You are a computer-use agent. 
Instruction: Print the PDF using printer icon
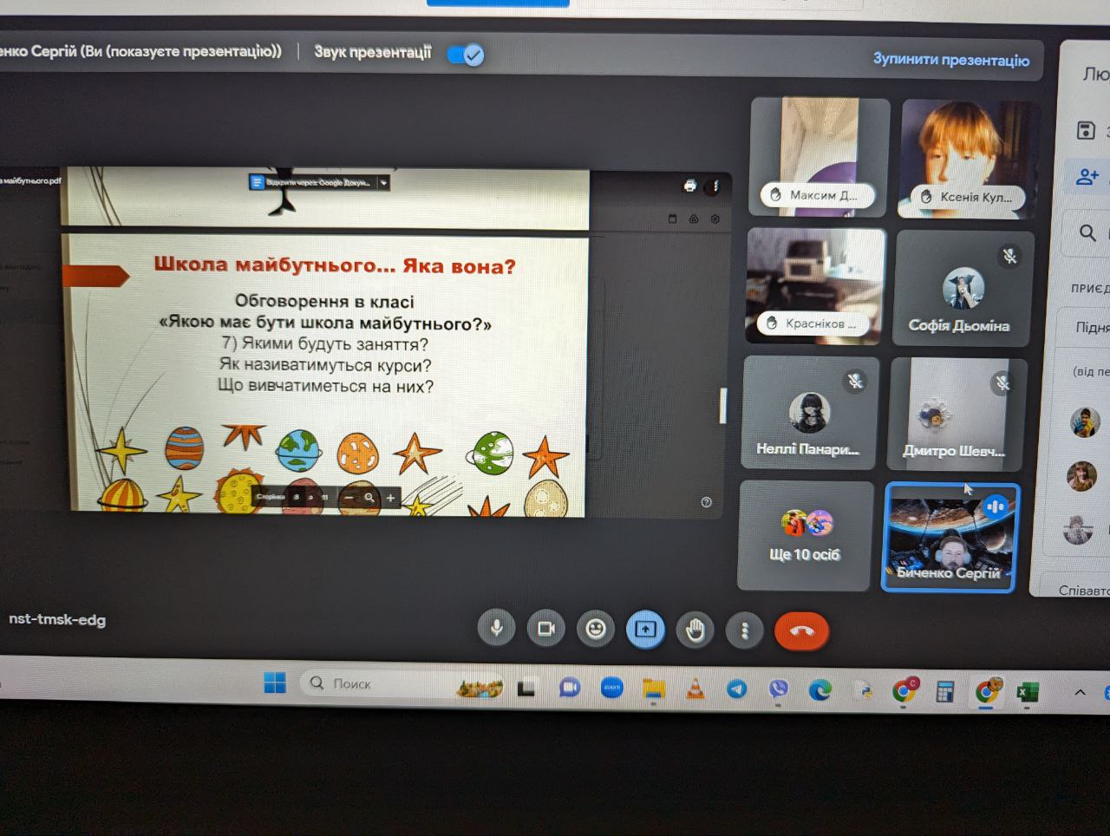tap(690, 186)
